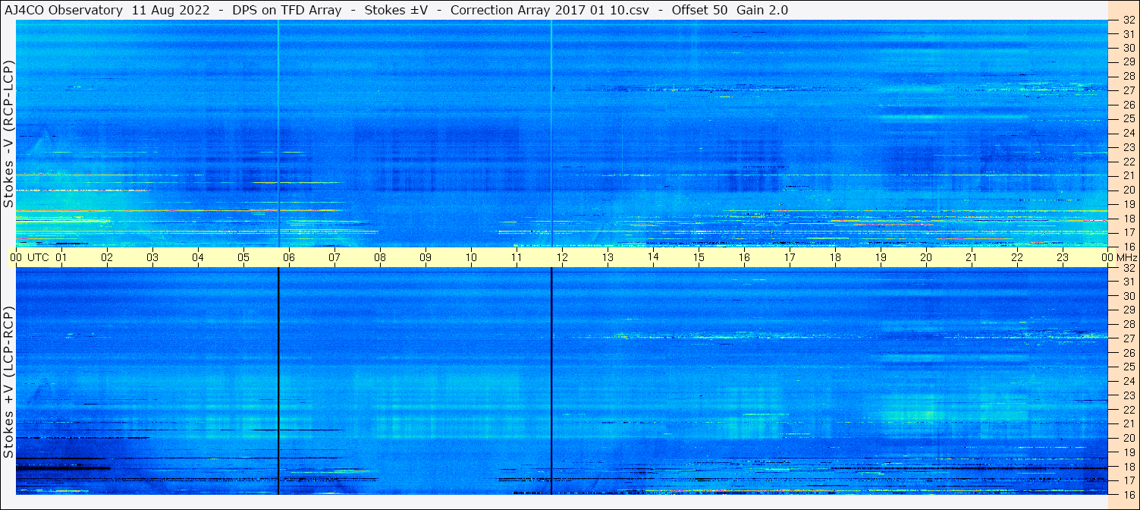
Task: Click the 31 MHz tick in upper panel
Action: (x=1129, y=34)
